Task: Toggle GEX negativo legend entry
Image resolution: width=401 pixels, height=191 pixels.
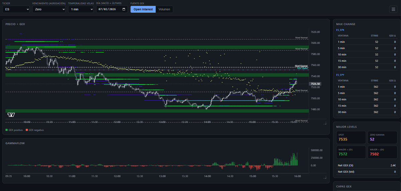Action: [34, 130]
